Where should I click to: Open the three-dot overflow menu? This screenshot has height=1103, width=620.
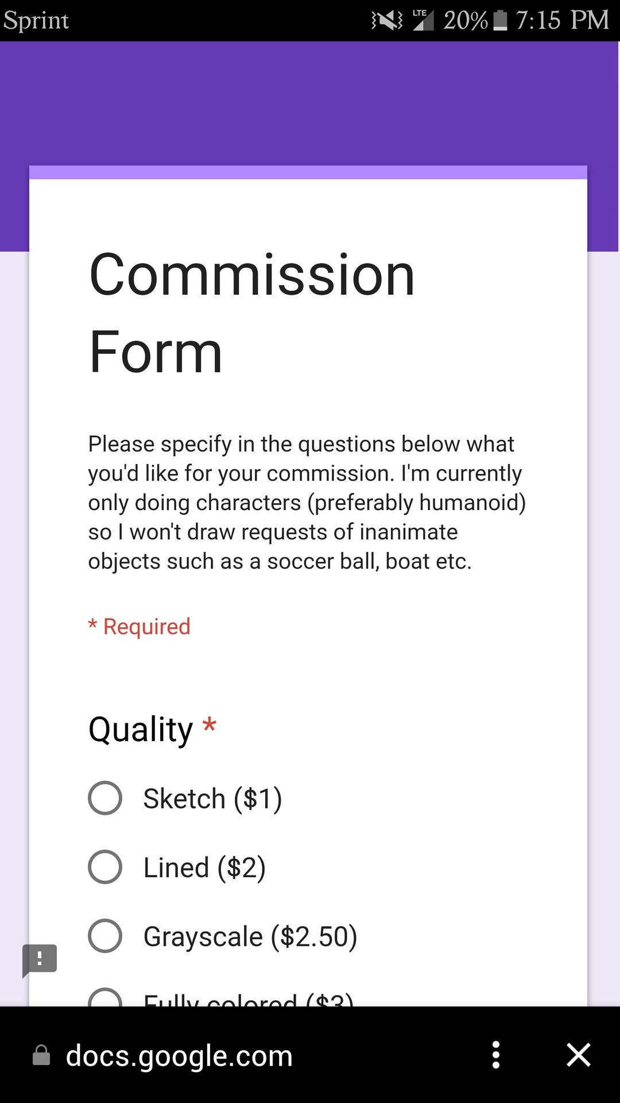tap(496, 1055)
